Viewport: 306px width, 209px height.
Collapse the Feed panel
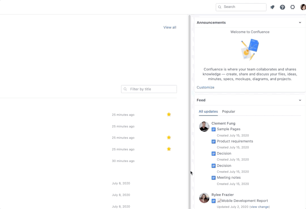tap(300, 100)
